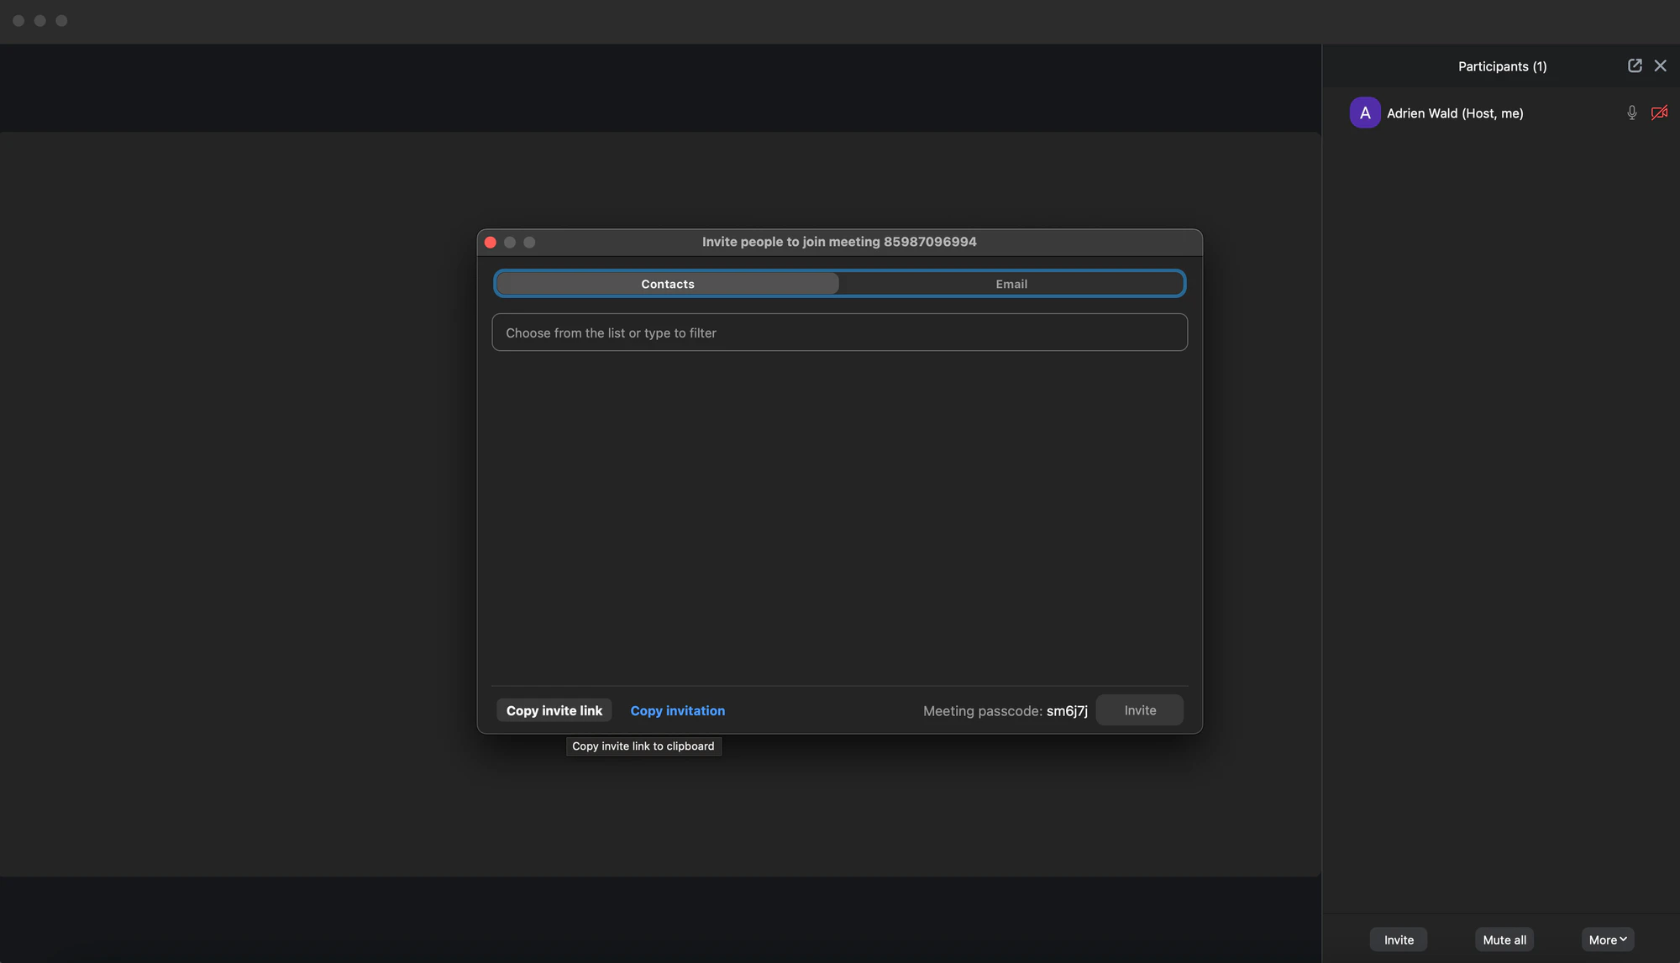Screen dimensions: 1680x963
Task: Close the invite dialog with the red button
Action: tap(491, 242)
